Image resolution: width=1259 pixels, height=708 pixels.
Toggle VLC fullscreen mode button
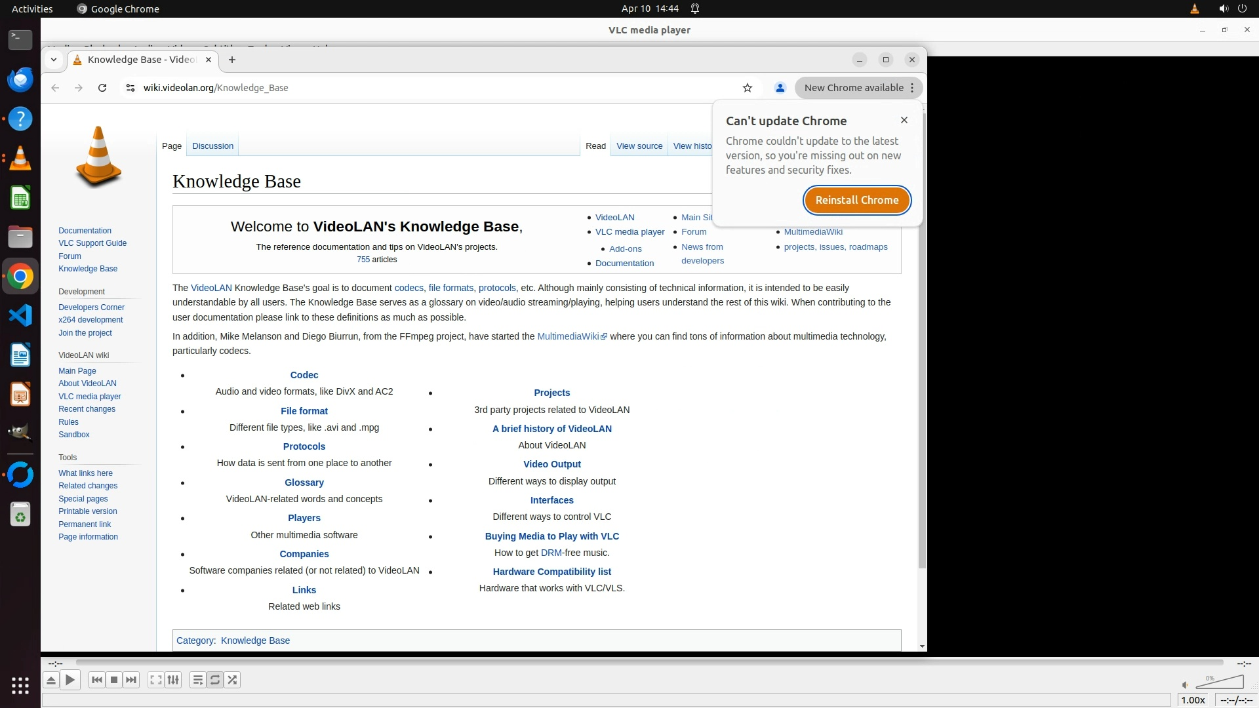click(x=155, y=680)
